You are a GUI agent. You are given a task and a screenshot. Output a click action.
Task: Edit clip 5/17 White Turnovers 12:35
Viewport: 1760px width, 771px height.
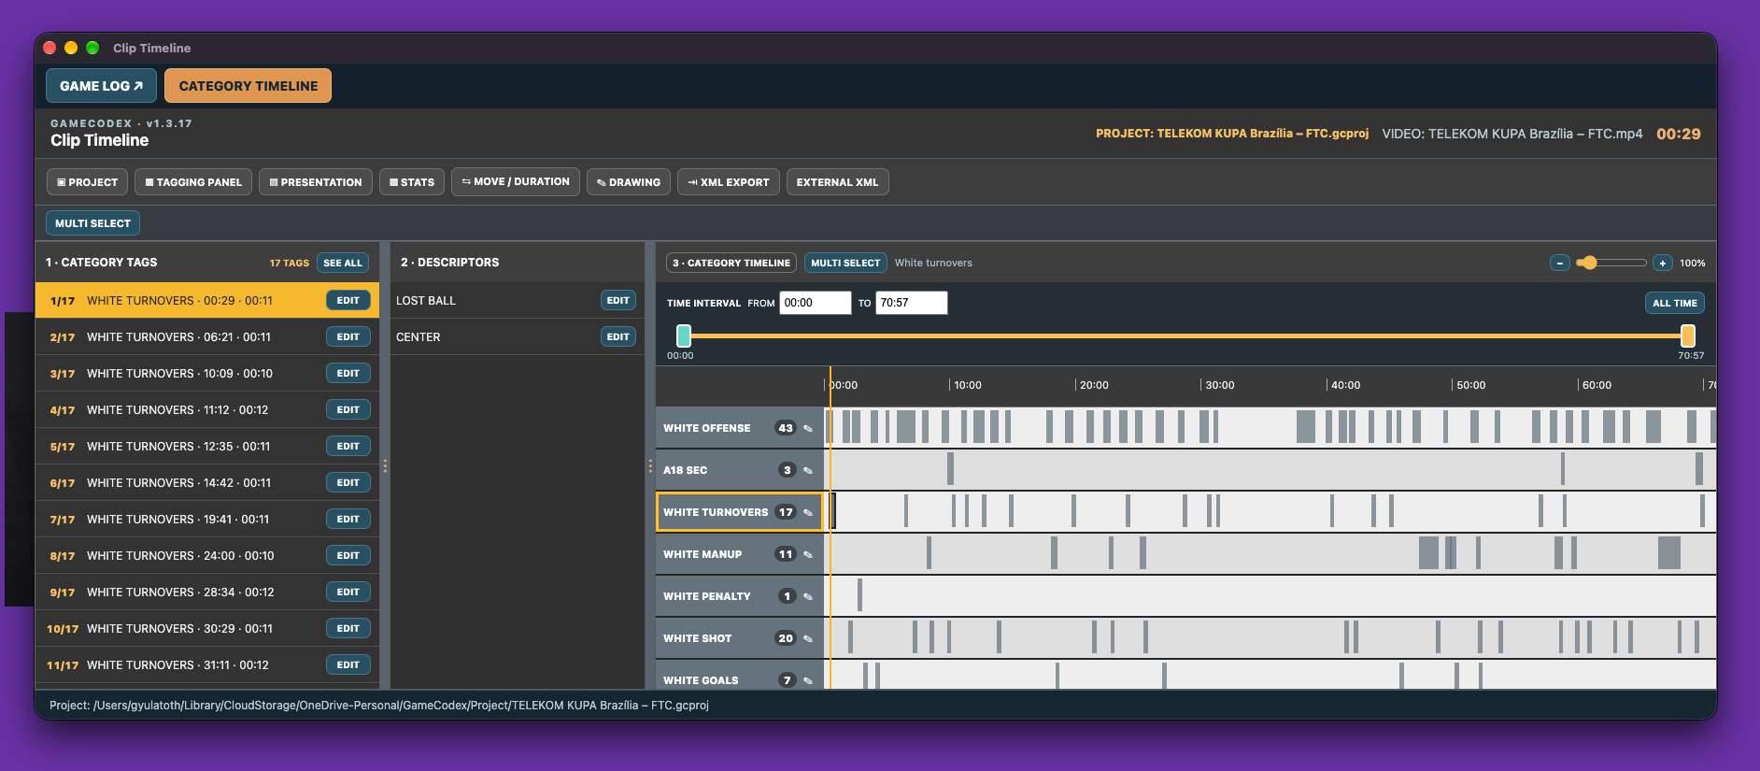tap(348, 446)
